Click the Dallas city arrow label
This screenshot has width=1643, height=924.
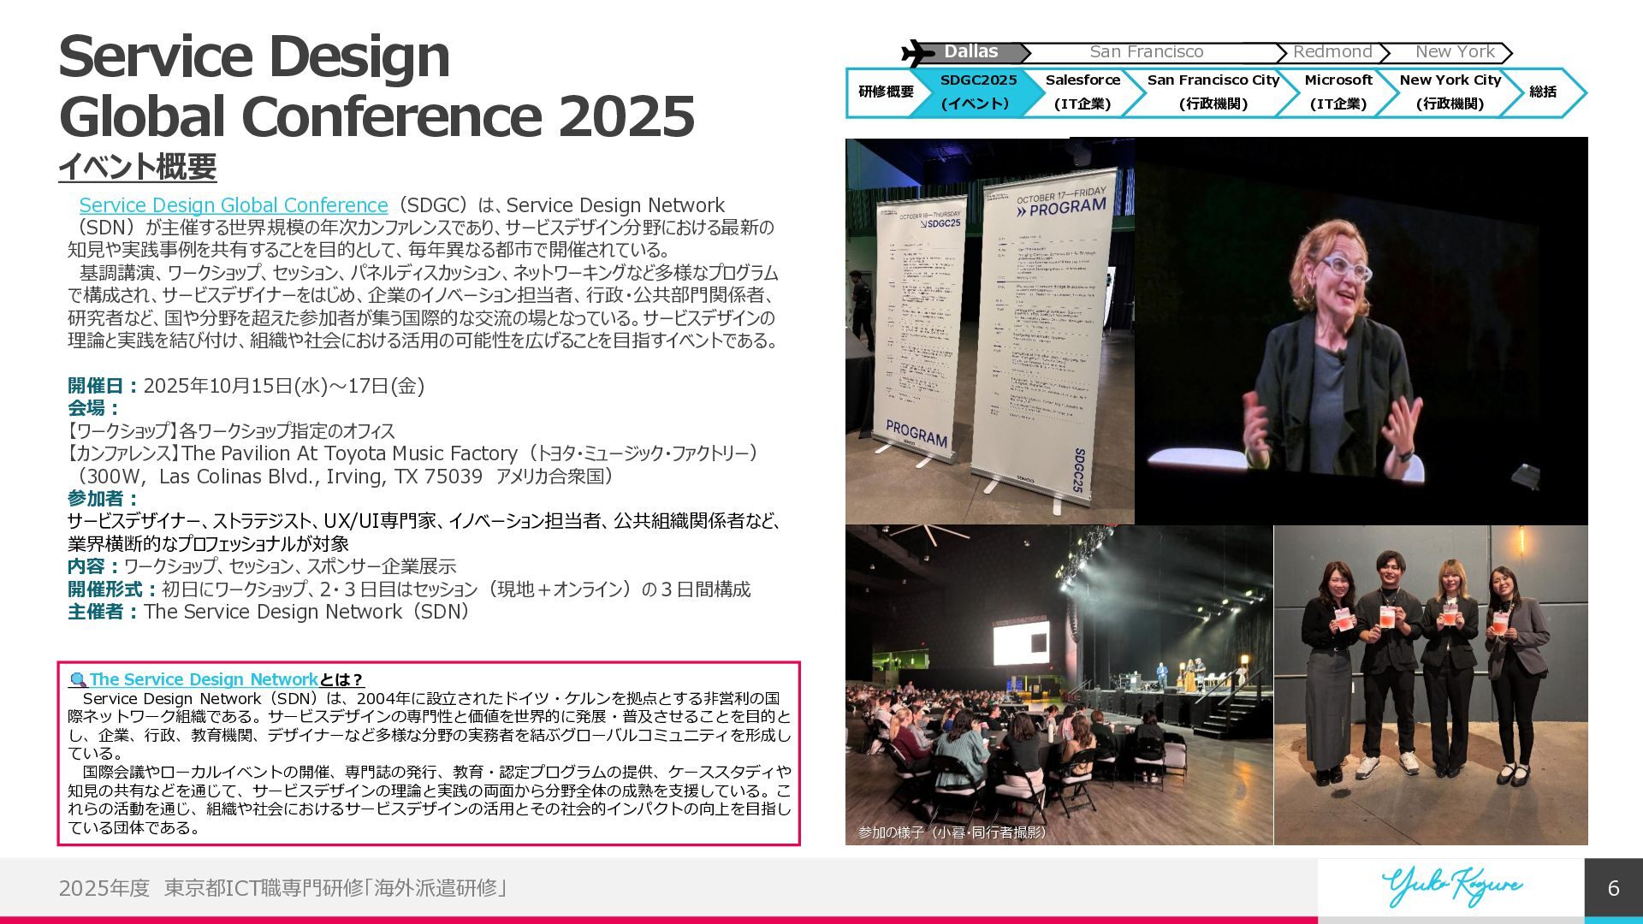[971, 52]
